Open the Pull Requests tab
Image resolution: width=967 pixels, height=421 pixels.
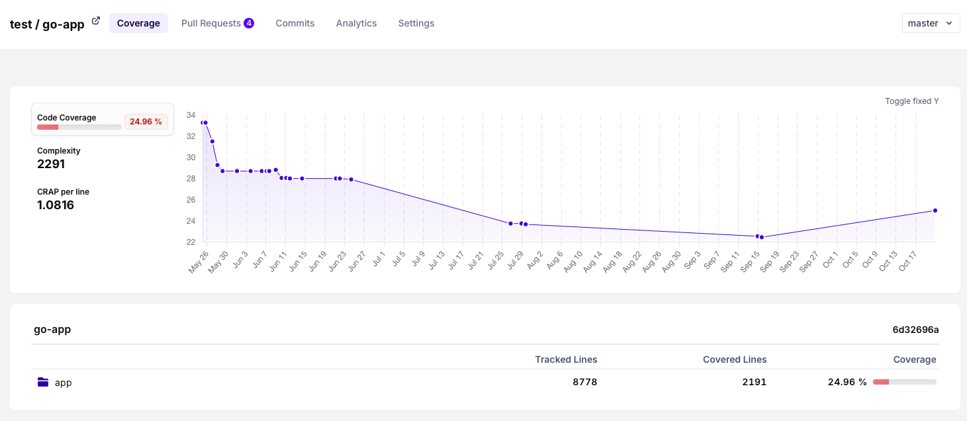[x=212, y=23]
